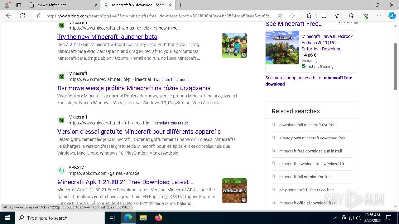Translate the pl-pl Minecraft result
This screenshot has height=224, width=399.
tap(171, 79)
